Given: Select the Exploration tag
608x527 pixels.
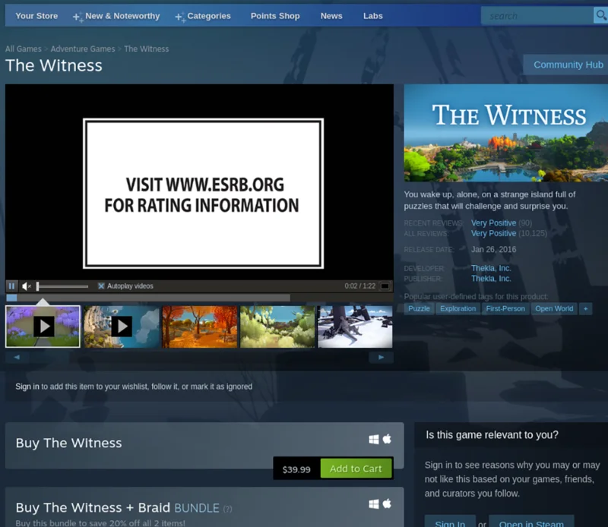Looking at the screenshot, I should [x=458, y=308].
